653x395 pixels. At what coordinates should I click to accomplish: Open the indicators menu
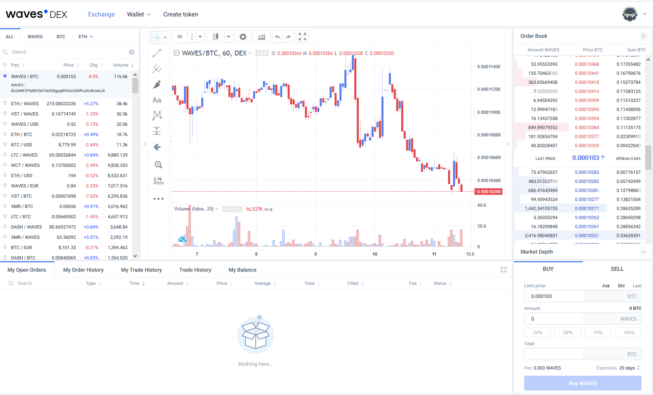[x=262, y=37]
